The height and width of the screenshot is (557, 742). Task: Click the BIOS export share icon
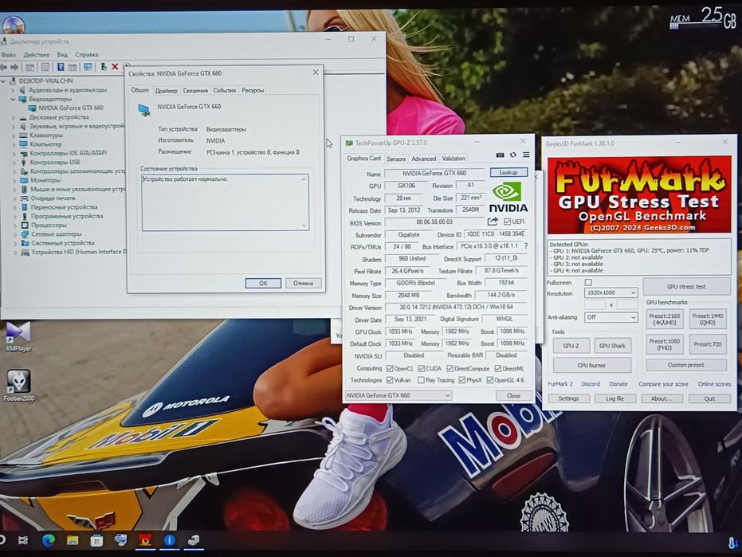[x=493, y=222]
